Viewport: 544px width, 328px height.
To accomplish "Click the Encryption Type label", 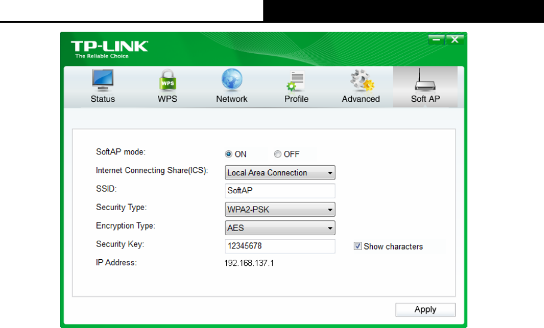I will pyautogui.click(x=126, y=226).
